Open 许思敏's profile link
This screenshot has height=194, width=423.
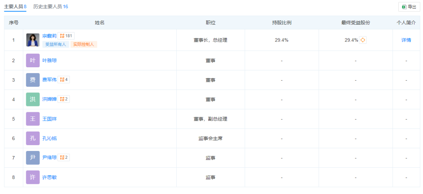point(50,177)
